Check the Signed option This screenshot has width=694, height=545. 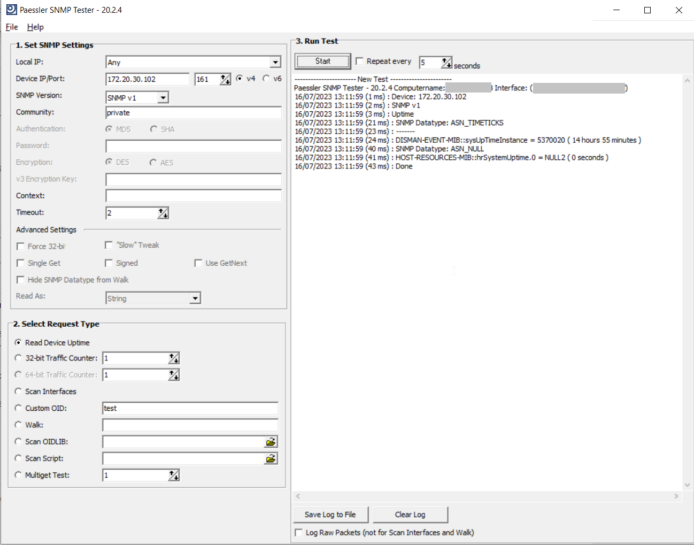109,263
